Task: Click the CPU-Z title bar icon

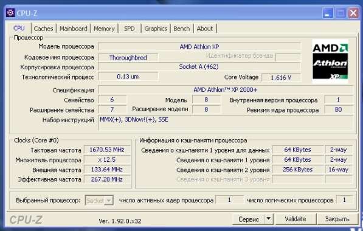Action: [10, 13]
